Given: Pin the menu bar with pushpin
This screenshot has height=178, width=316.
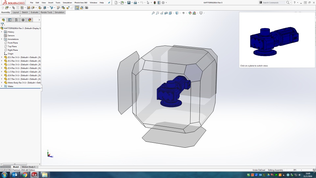Looking at the screenshot, I should (x=109, y=3).
